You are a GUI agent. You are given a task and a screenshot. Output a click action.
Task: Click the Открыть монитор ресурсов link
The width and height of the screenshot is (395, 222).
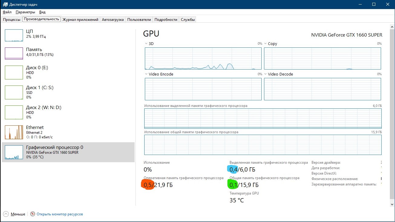tap(60, 214)
